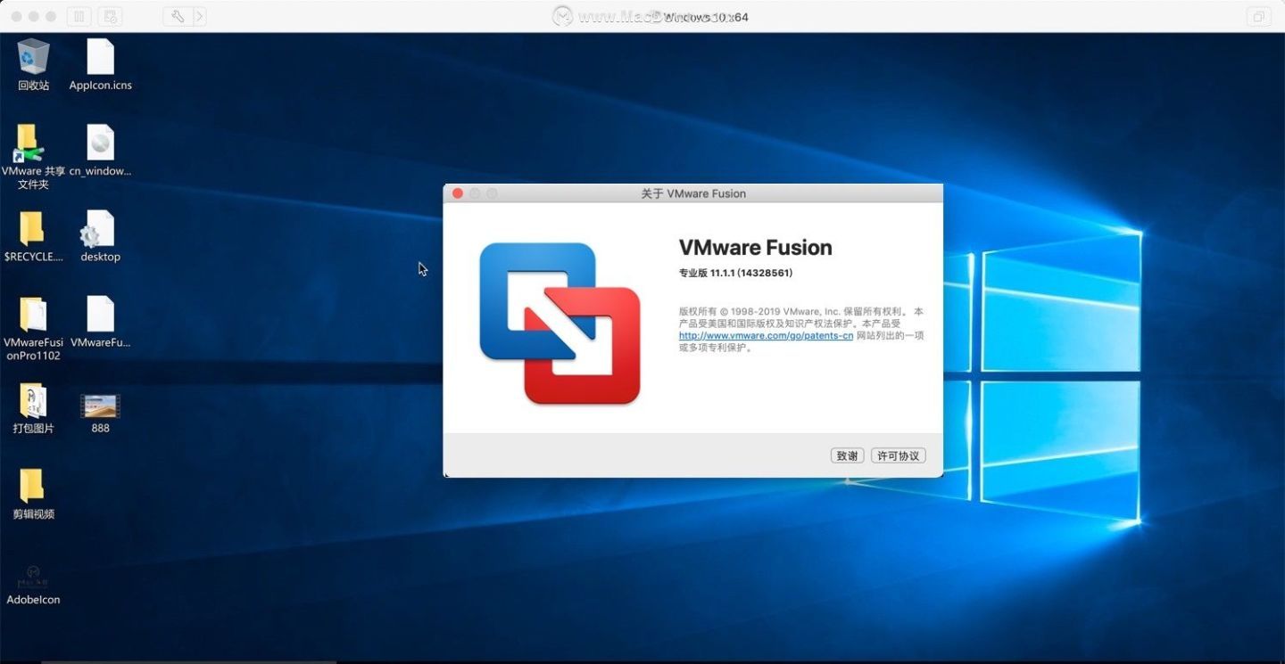Click the 致谢 acknowledgments button
The width and height of the screenshot is (1285, 664).
(x=846, y=455)
